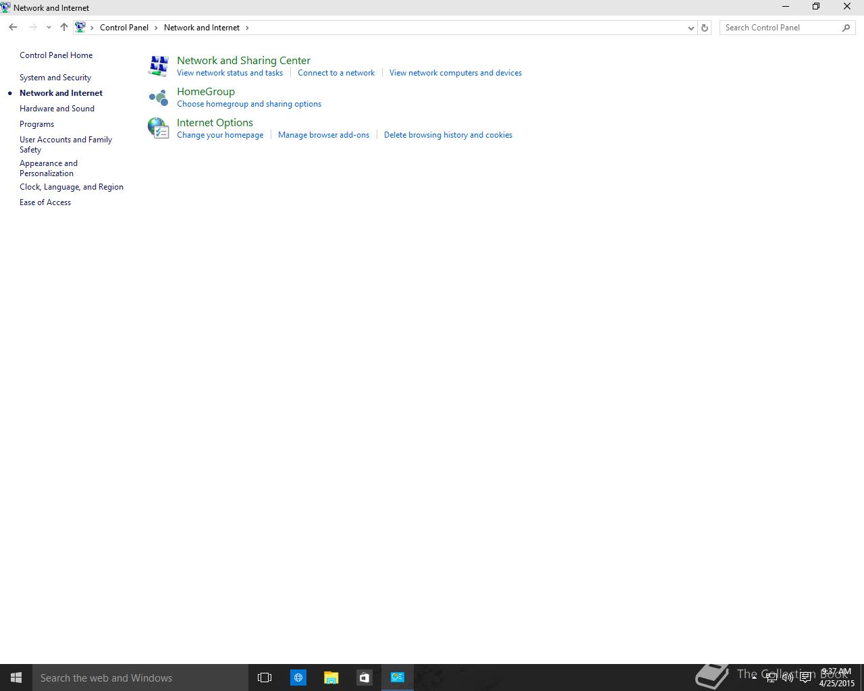Click the window title bar icon
Viewport: 864px width, 691px height.
5,7
